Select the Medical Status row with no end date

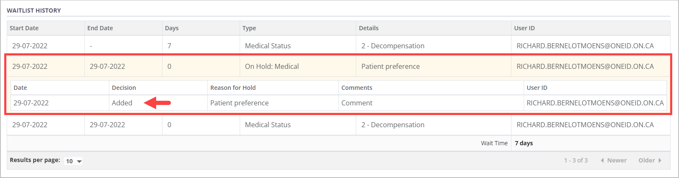coord(268,46)
